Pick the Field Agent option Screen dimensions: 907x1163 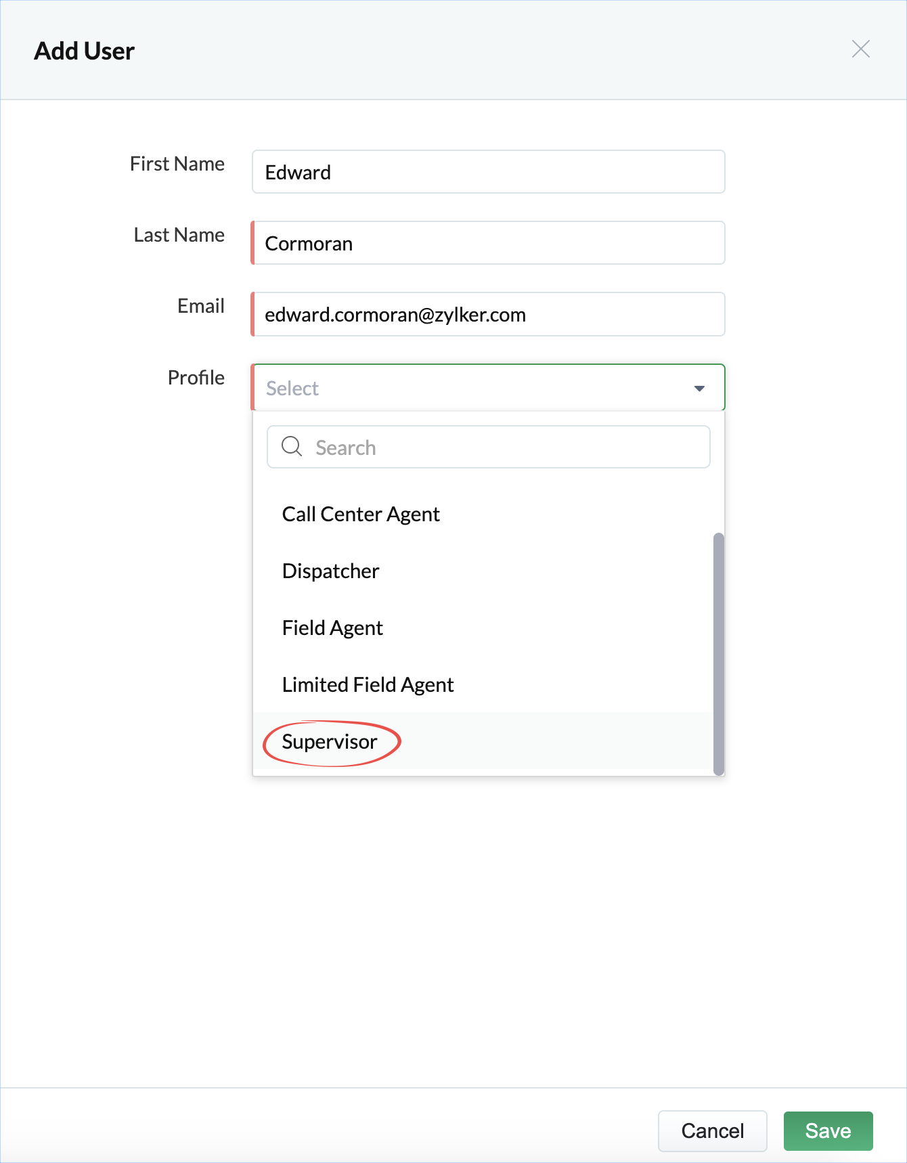click(x=483, y=628)
